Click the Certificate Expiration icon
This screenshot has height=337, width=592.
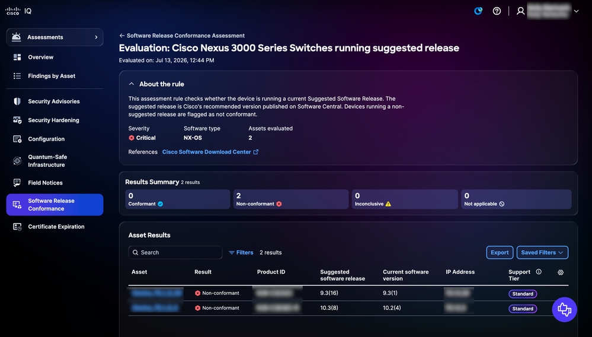(17, 227)
